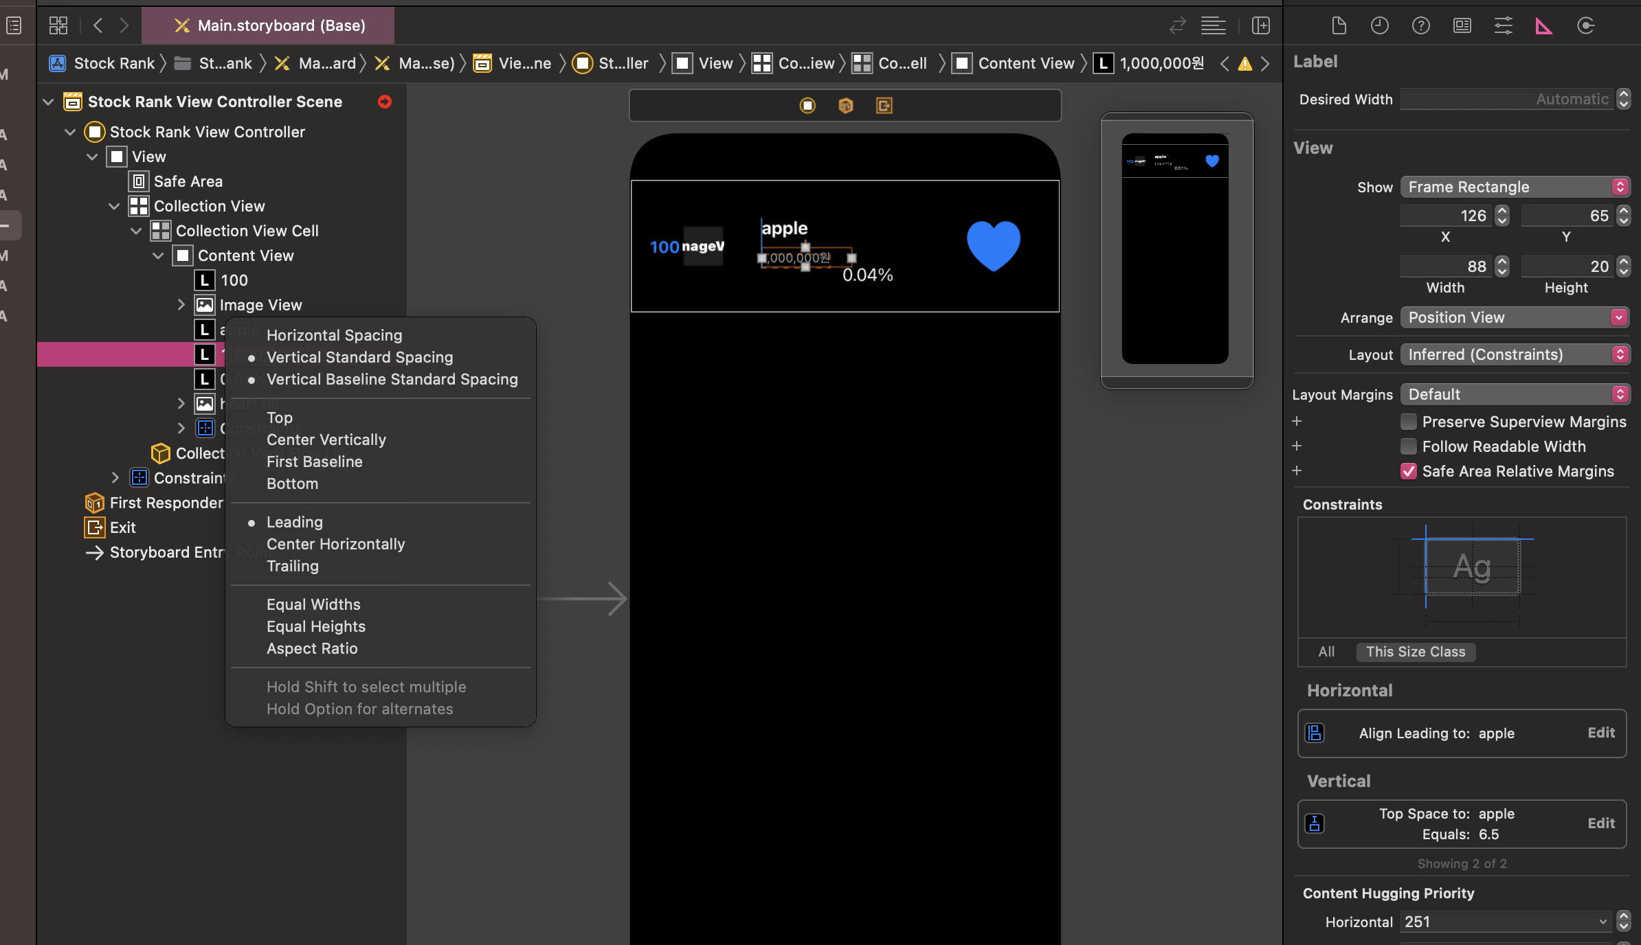Click the blue heart image on canvas
Image resolution: width=1641 pixels, height=945 pixels.
[x=993, y=245]
